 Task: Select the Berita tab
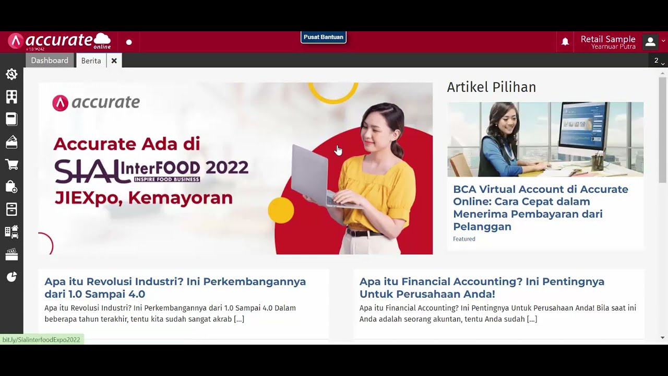point(91,61)
